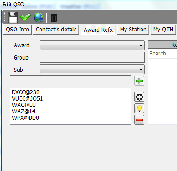Click the partially visible Re column header
The width and height of the screenshot is (177, 171).
click(162, 45)
